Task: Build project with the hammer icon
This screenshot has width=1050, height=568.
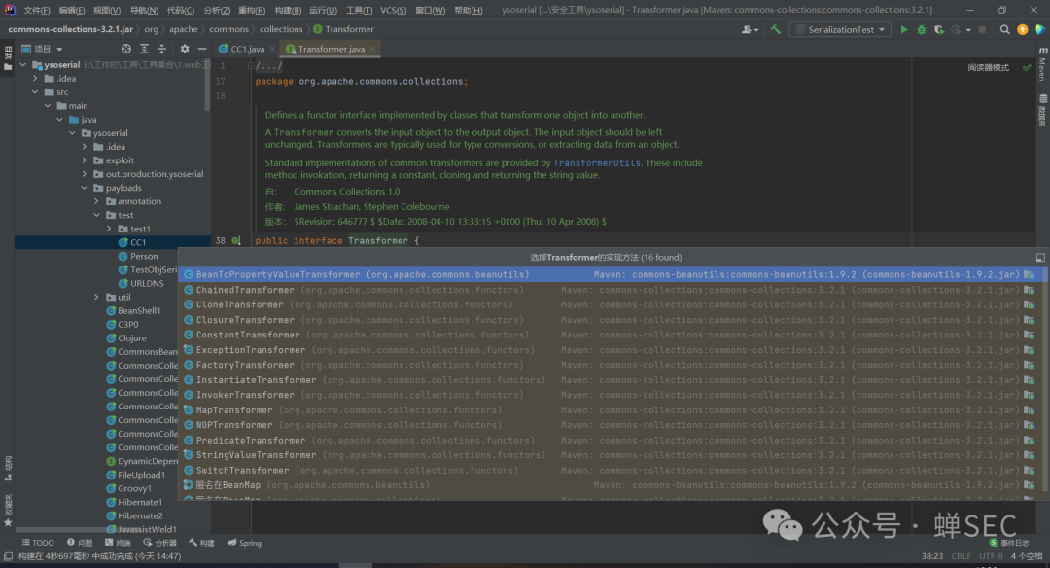Action: tap(775, 30)
